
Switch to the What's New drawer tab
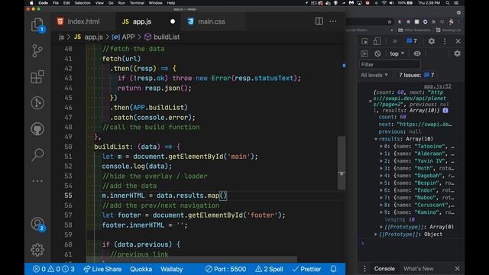pos(418,269)
